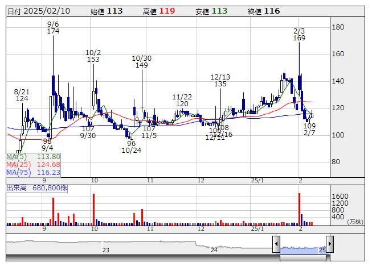Click the 8/21 label at 124
The width and height of the screenshot is (372, 267).
click(22, 95)
